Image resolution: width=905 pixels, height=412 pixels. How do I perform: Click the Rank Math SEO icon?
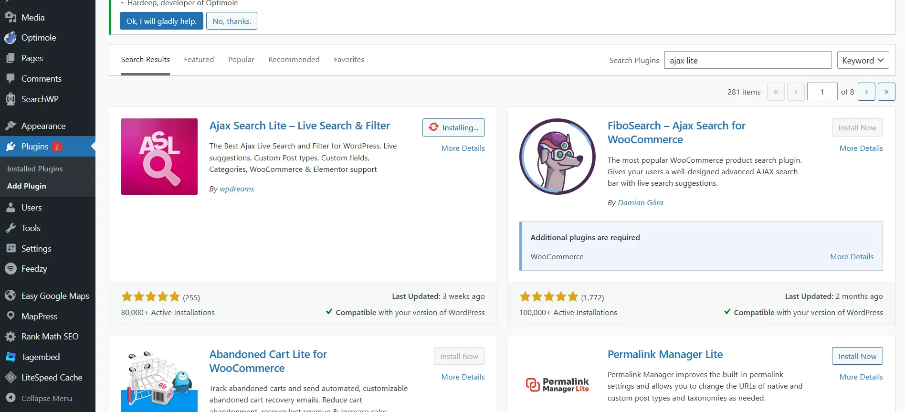(x=11, y=337)
